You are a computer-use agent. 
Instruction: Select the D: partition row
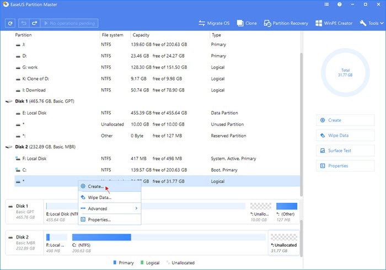[x=157, y=56]
